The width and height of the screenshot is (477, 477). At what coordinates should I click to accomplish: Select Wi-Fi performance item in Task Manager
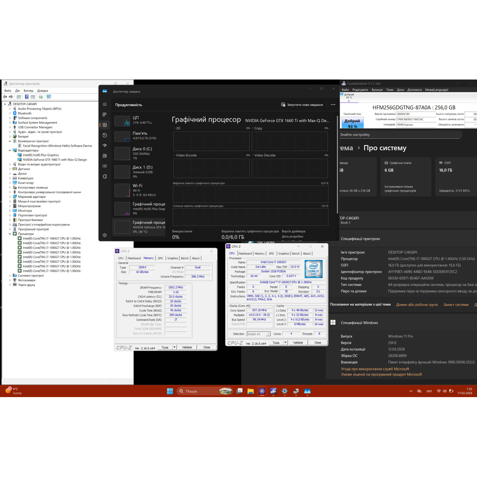139,190
